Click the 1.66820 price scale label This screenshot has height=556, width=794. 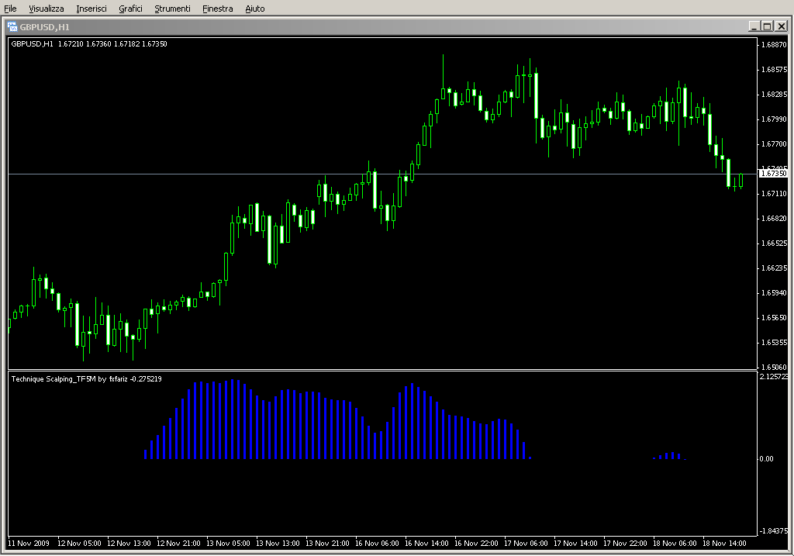pos(775,218)
